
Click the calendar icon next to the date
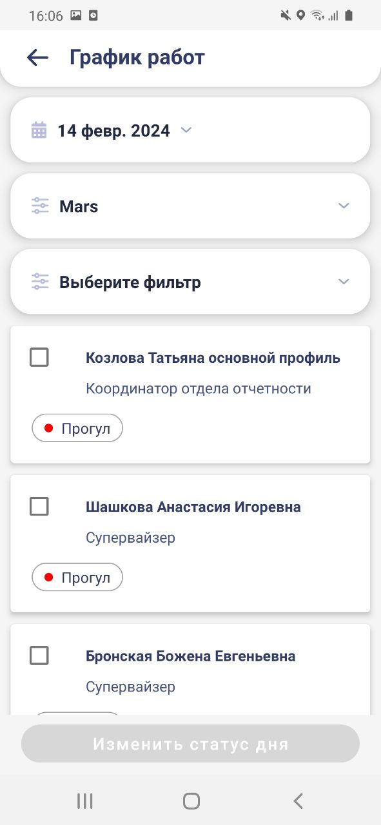pyautogui.click(x=39, y=130)
